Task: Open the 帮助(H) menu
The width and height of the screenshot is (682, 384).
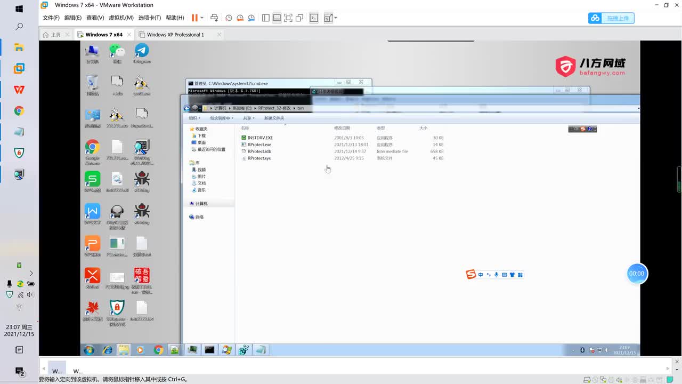Action: pos(175,18)
